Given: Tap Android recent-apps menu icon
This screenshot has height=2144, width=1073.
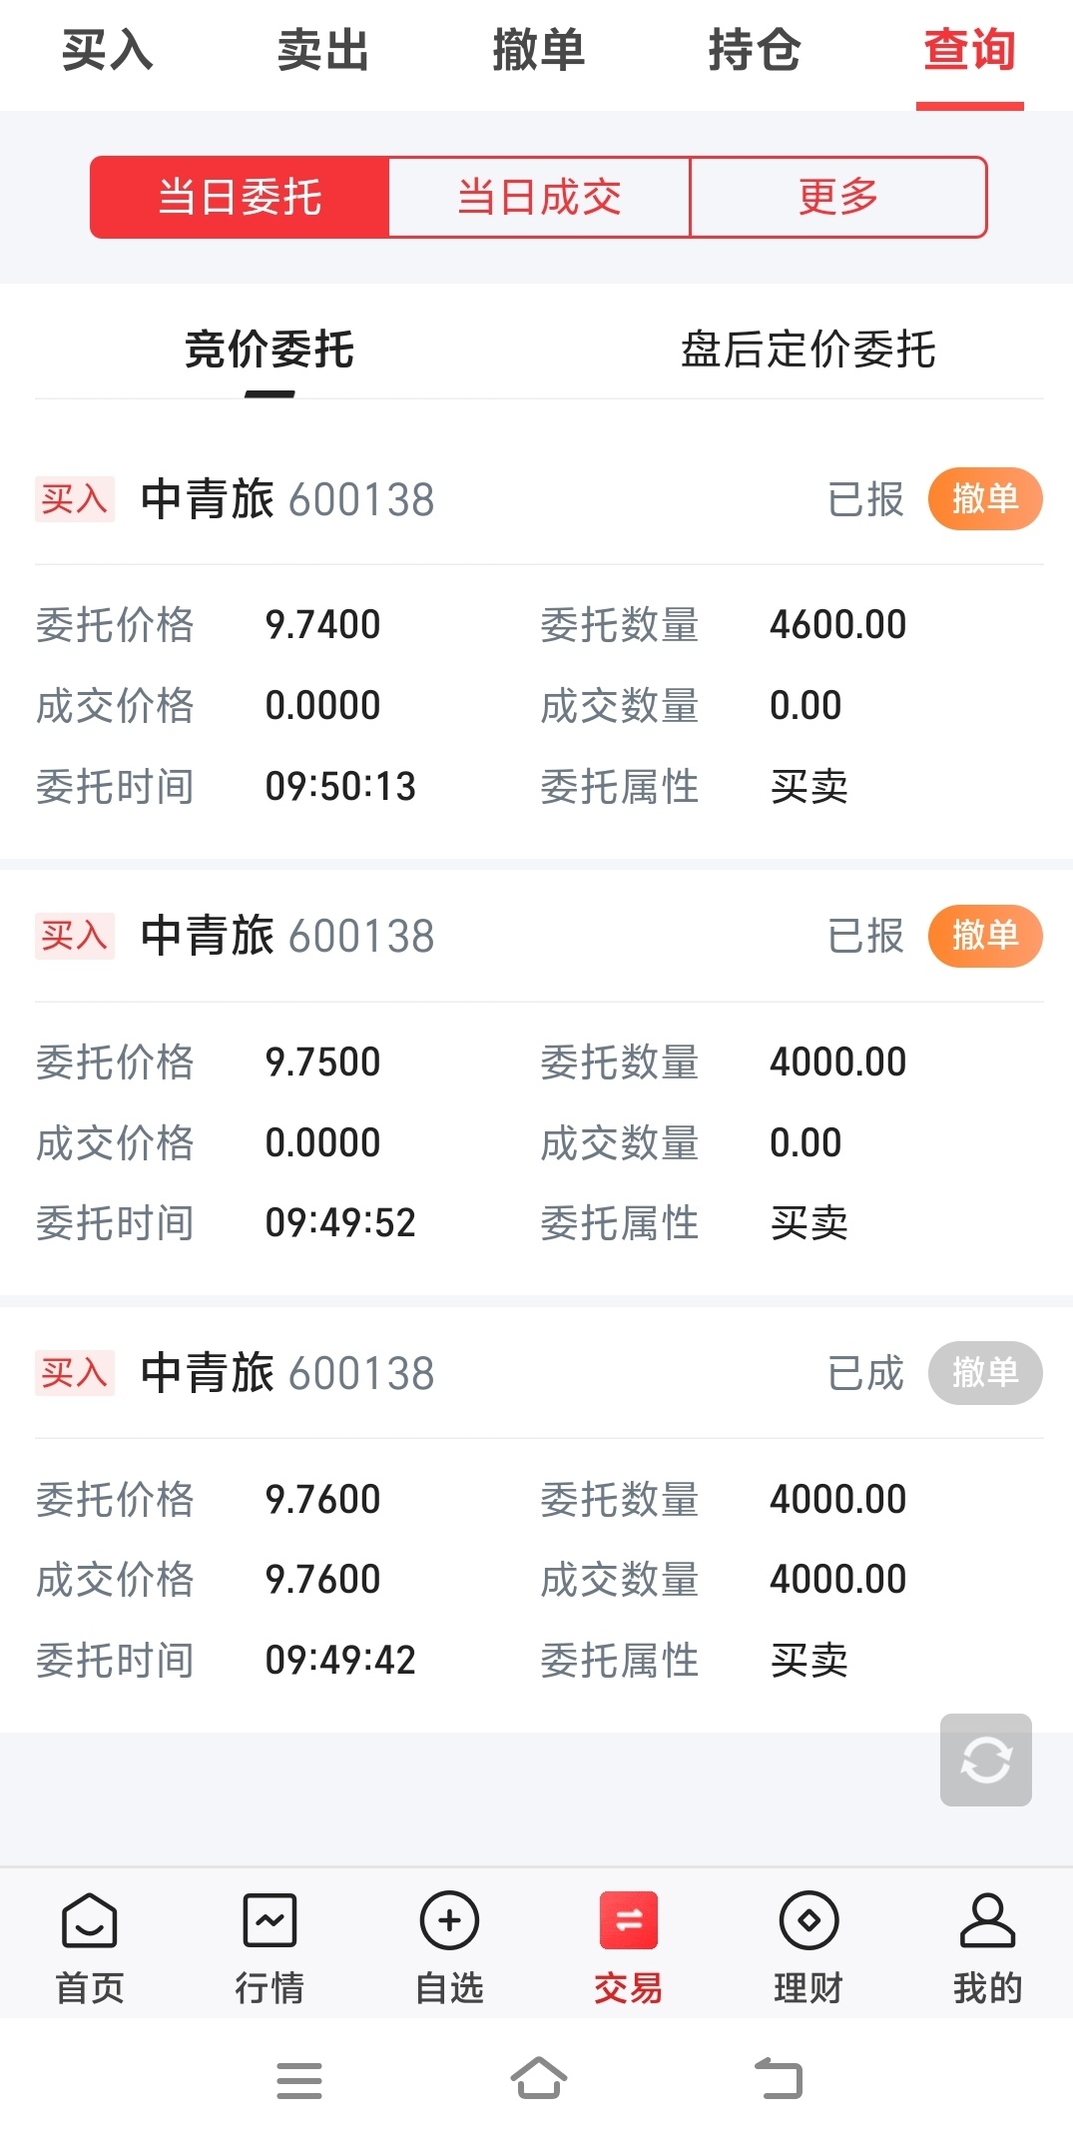Looking at the screenshot, I should click(x=299, y=2081).
